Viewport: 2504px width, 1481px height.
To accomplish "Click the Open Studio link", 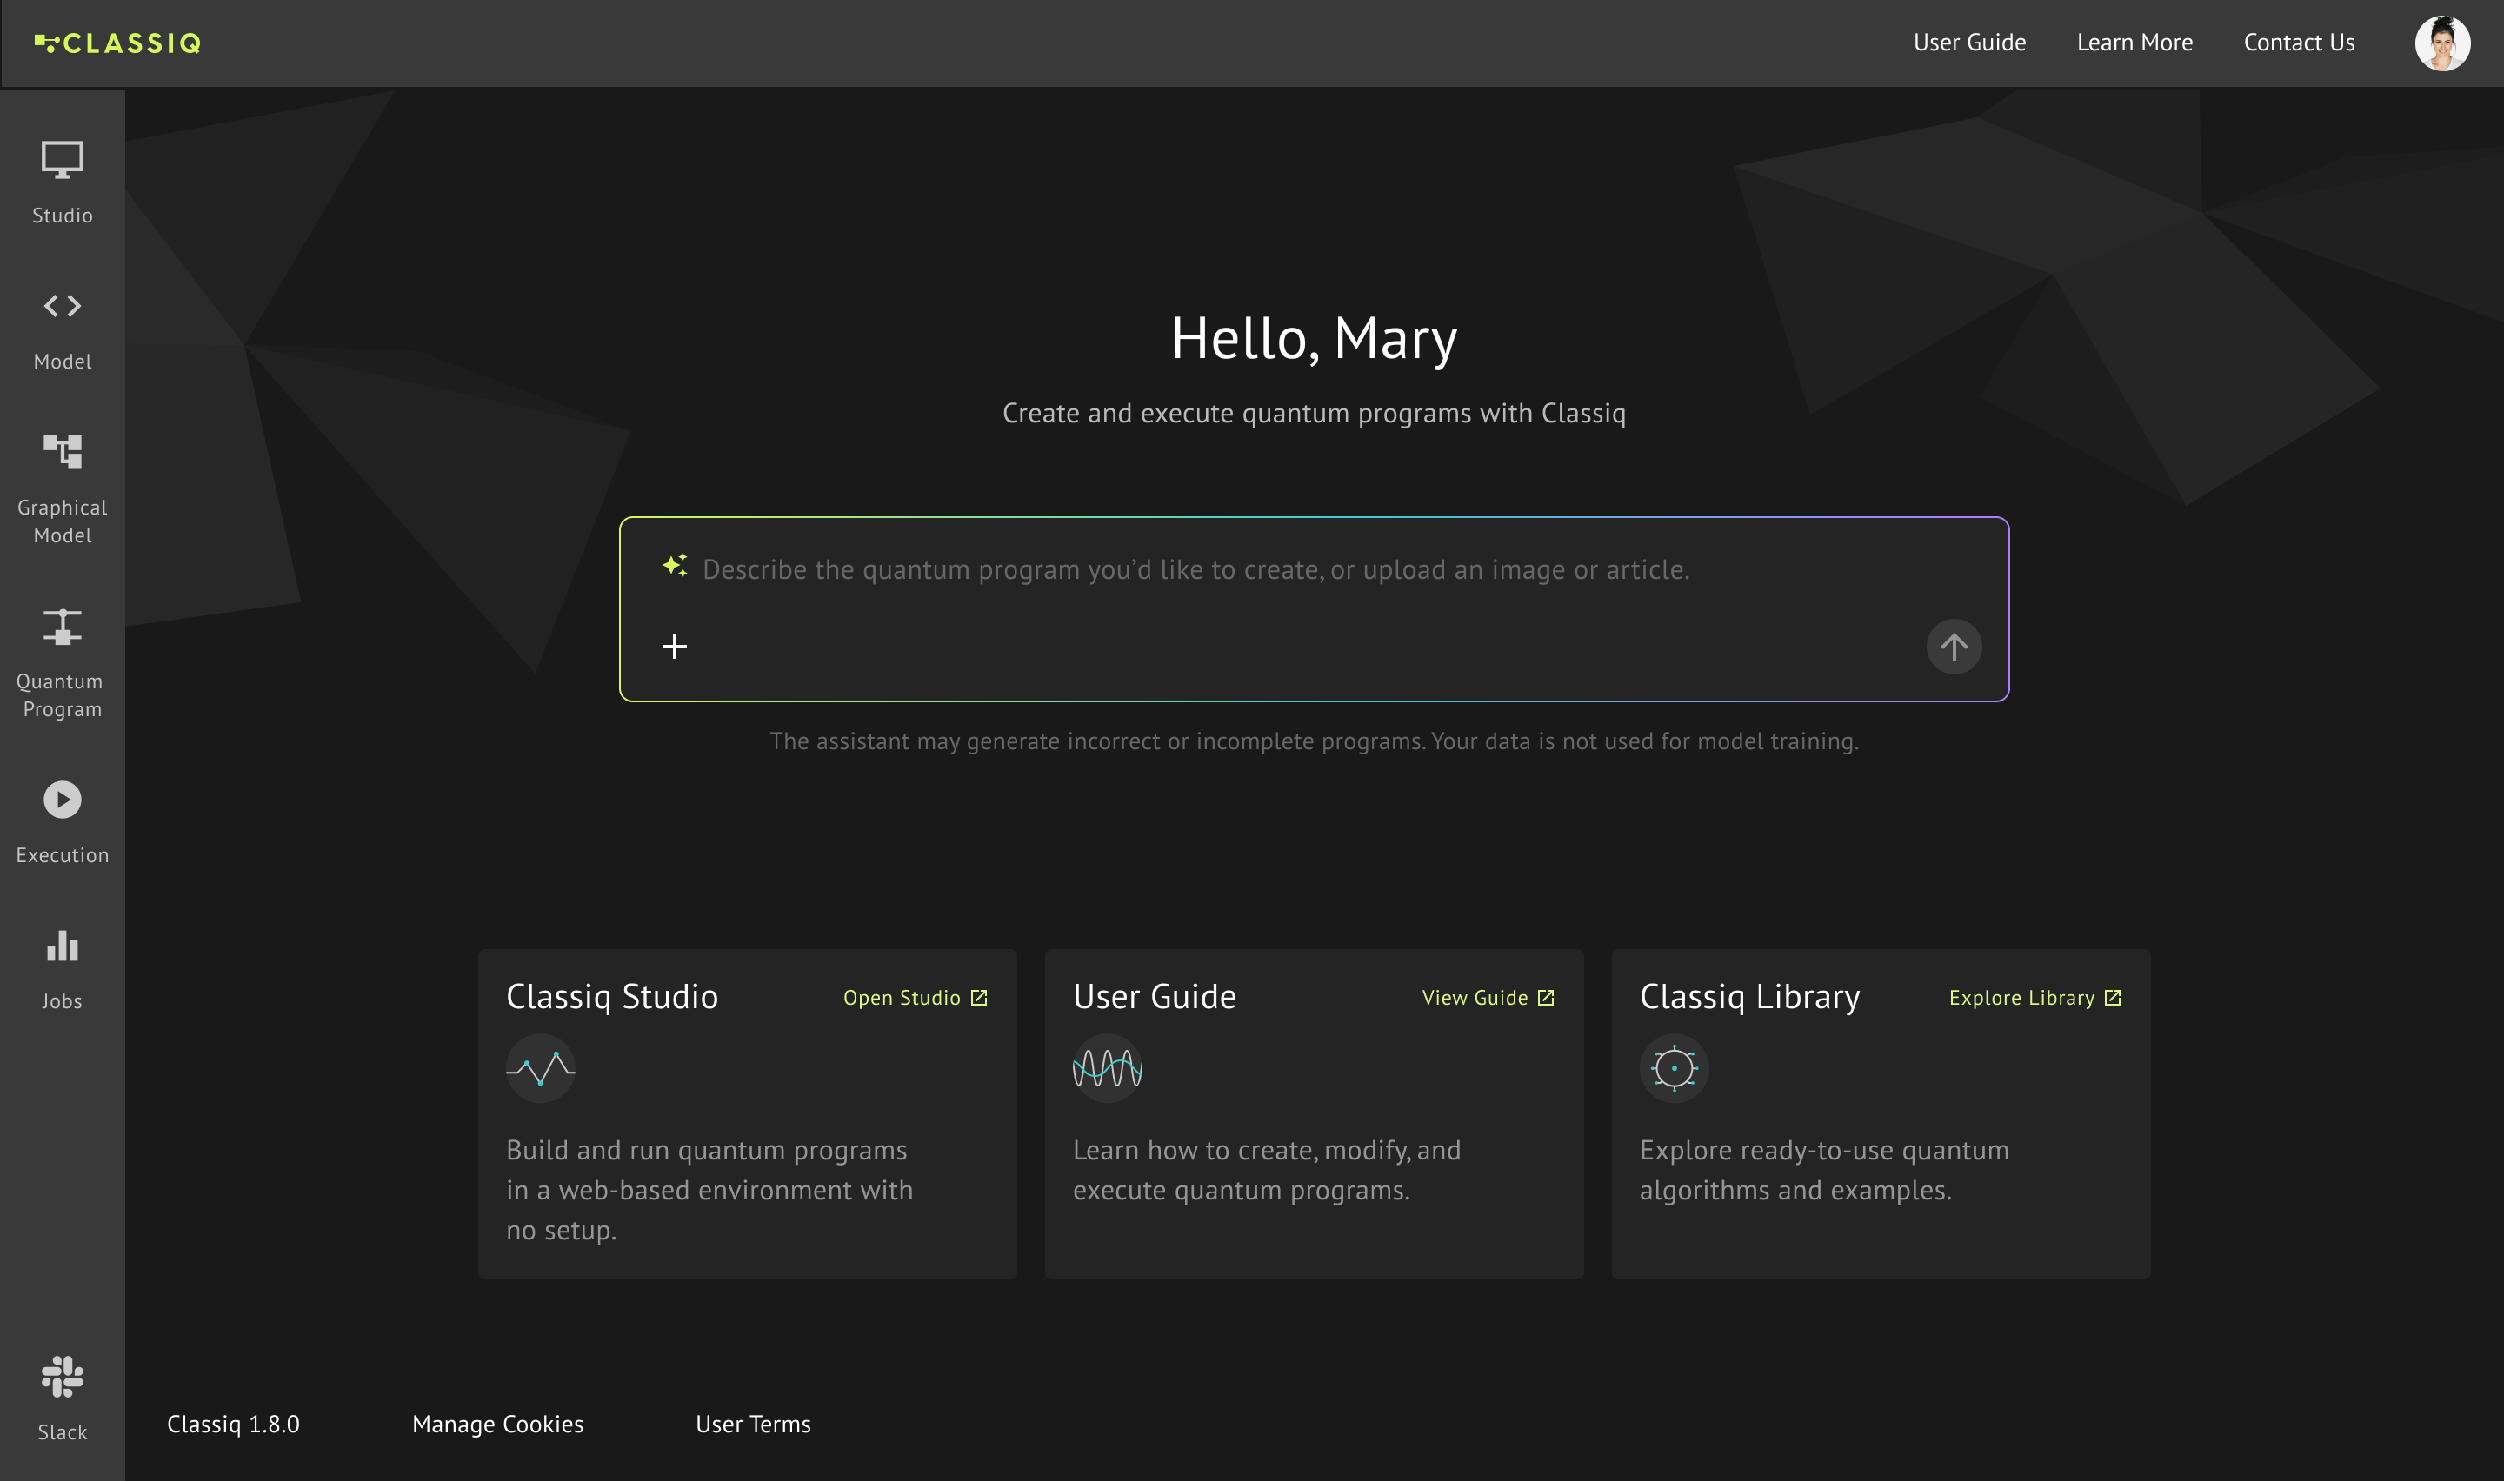I will pos(916,998).
